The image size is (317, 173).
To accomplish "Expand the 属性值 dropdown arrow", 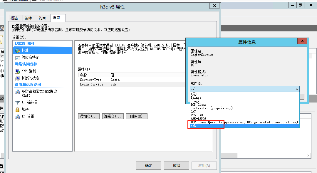I will pos(297,89).
